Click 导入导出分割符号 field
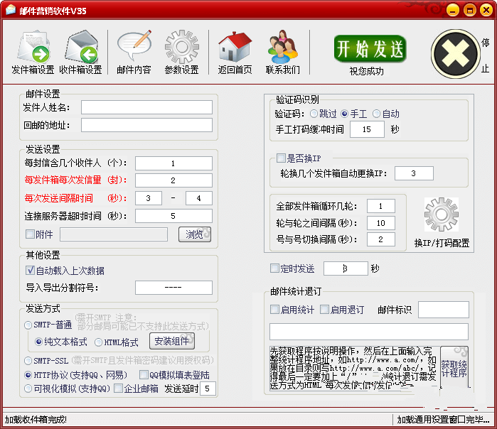 (x=173, y=288)
